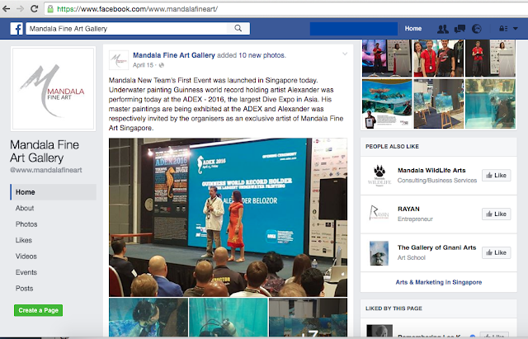Click the '10 new photos' link
The width and height of the screenshot is (528, 339).
coord(262,55)
